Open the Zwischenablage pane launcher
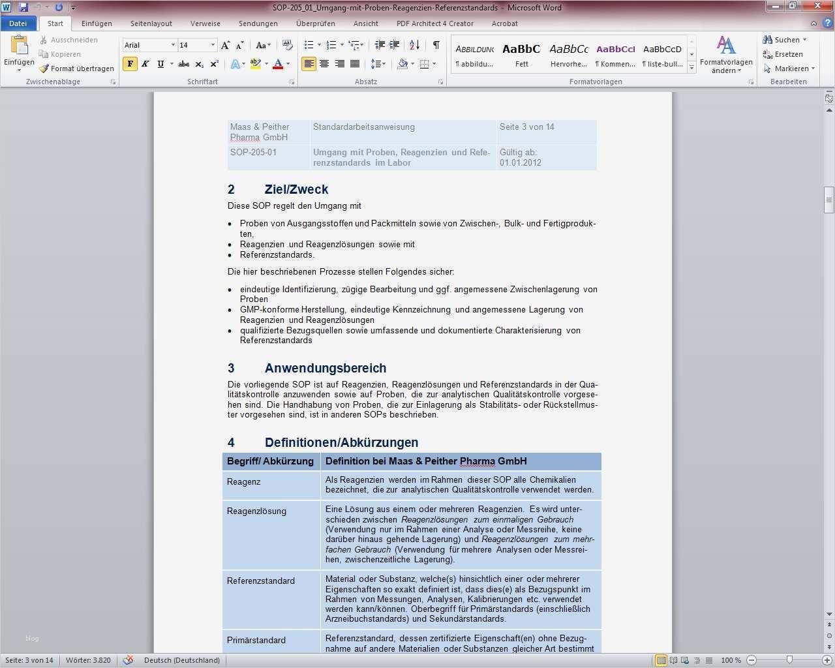Screen dimensions: 835x668 click(113, 82)
